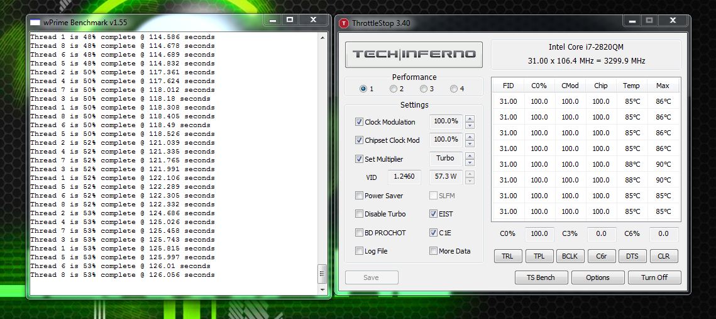This screenshot has width=716, height=319.
Task: Toggle the Chipset Clock Mod checkbox
Action: click(359, 140)
